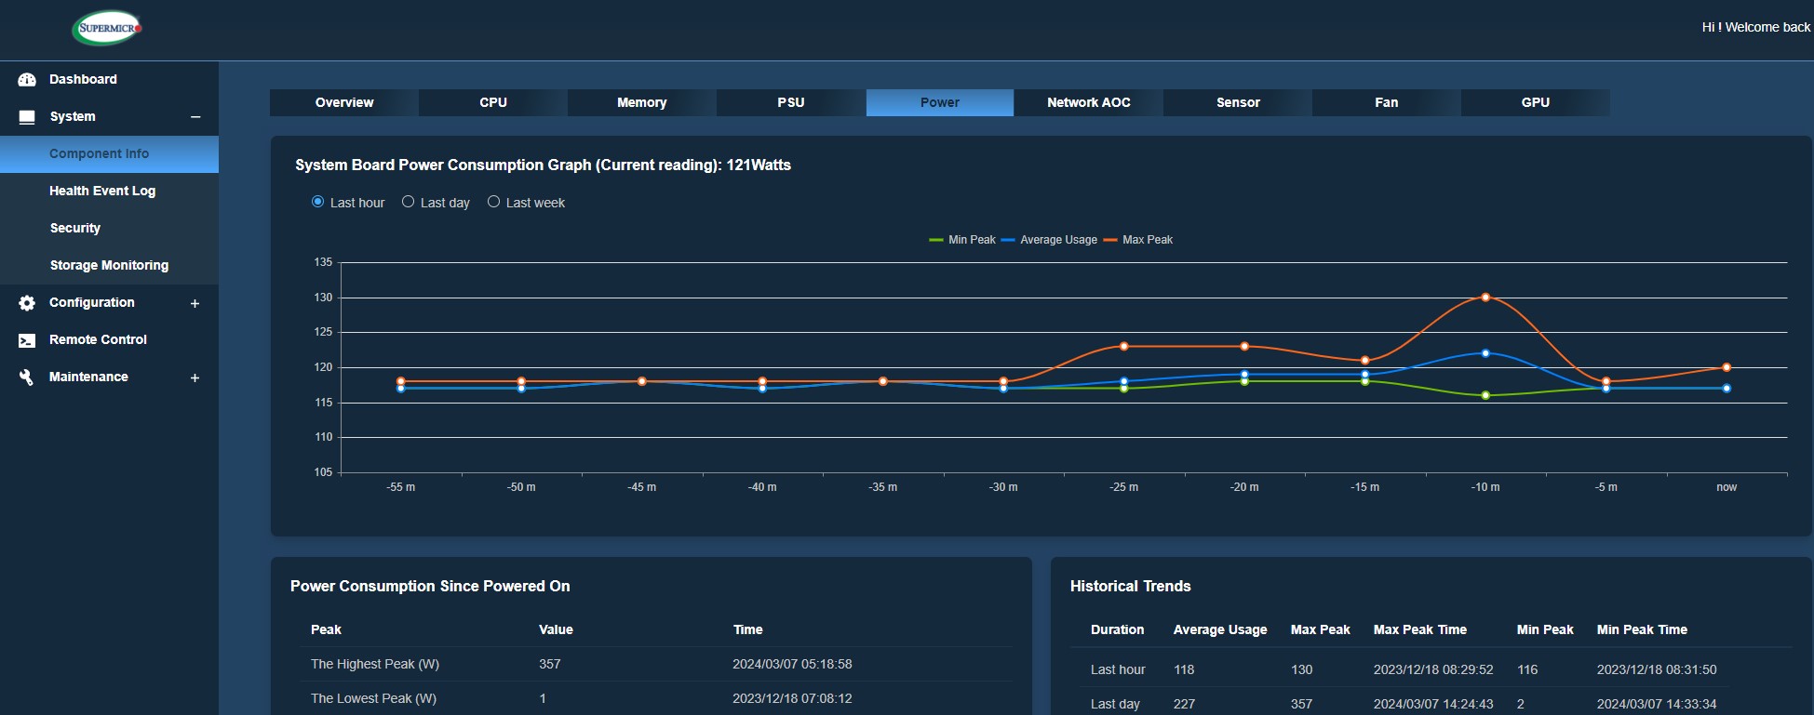Select the Last week radio button
Screen dimensions: 1814x715
[493, 202]
